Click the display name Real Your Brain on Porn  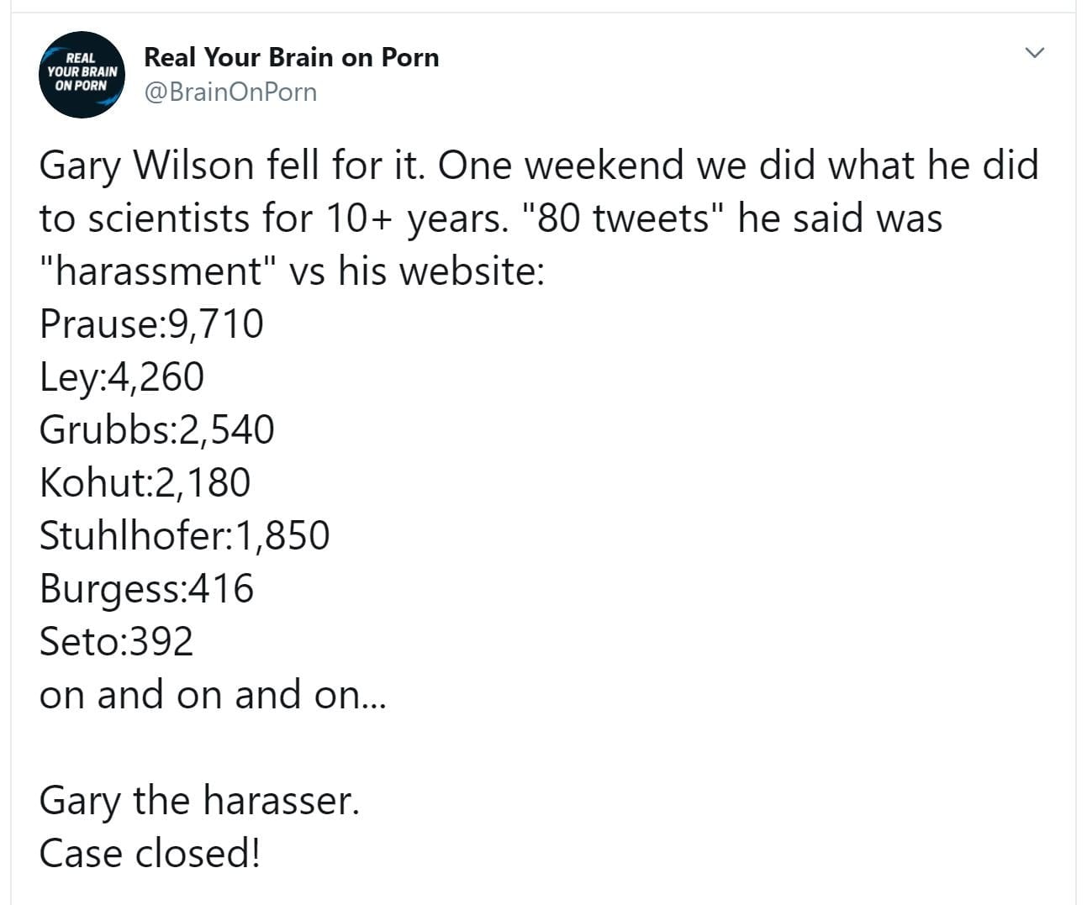click(291, 57)
